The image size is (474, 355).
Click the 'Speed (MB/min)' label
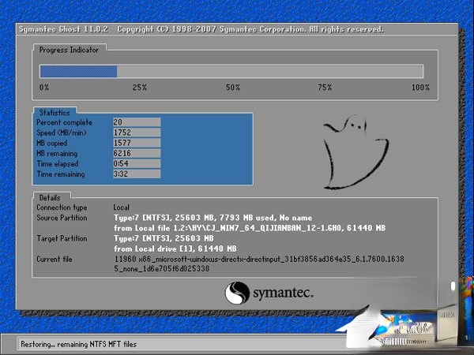tap(62, 133)
